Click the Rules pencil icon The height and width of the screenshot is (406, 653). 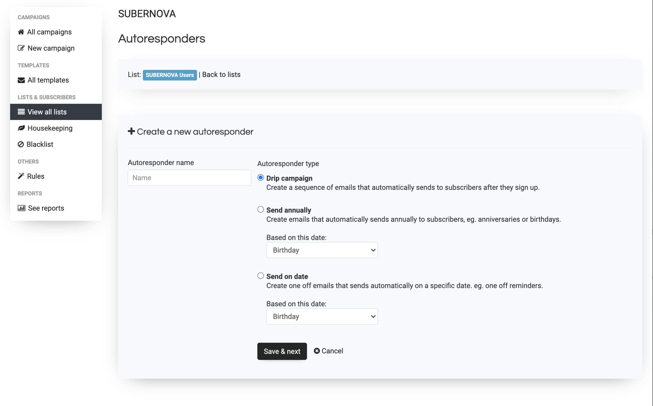[21, 176]
